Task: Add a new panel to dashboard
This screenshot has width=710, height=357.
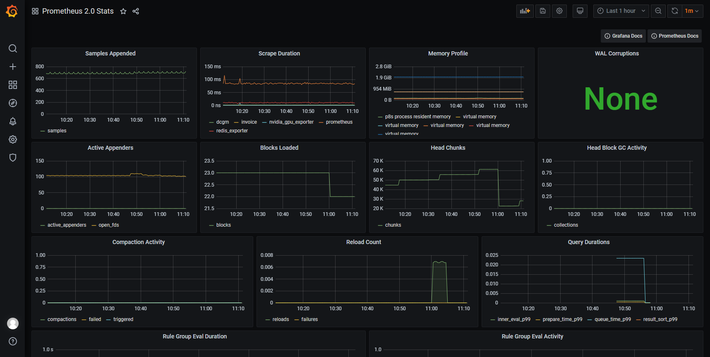Action: click(x=525, y=11)
